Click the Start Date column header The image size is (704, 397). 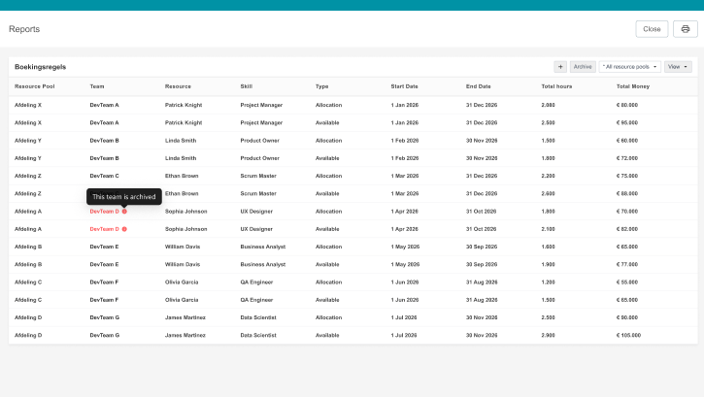coord(404,86)
